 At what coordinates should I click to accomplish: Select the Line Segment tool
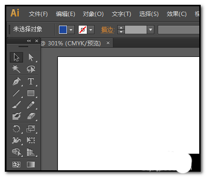[16, 93]
